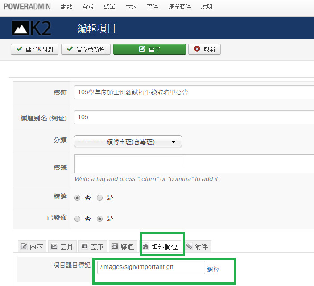This screenshot has width=314, height=286.
Task: Switch to the 圖庫 tab
Action: 93,246
